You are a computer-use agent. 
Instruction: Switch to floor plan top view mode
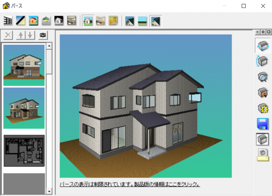coord(113,21)
